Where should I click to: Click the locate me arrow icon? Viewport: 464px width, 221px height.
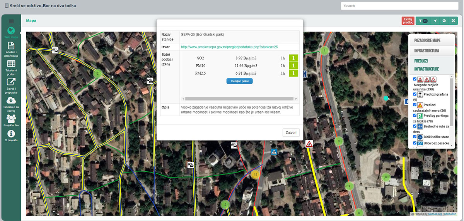(x=435, y=21)
